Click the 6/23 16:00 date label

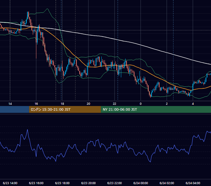coord(36,183)
